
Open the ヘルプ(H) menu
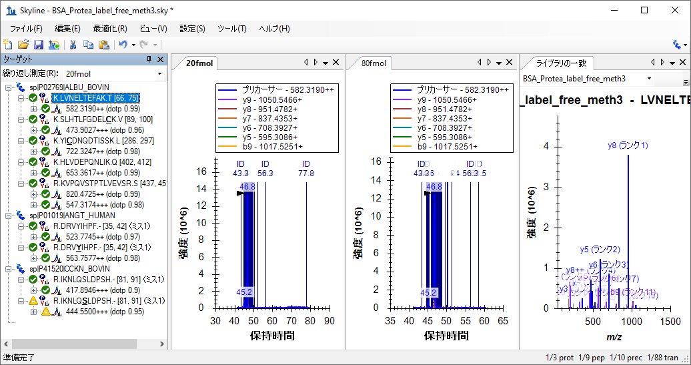click(274, 29)
